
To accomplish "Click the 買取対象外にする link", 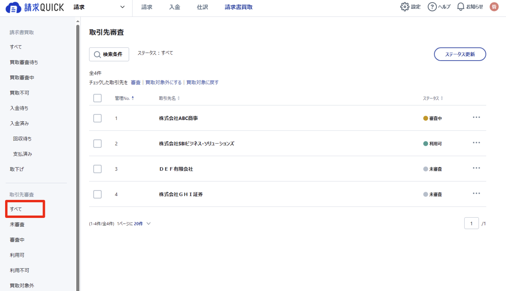I will pos(163,83).
